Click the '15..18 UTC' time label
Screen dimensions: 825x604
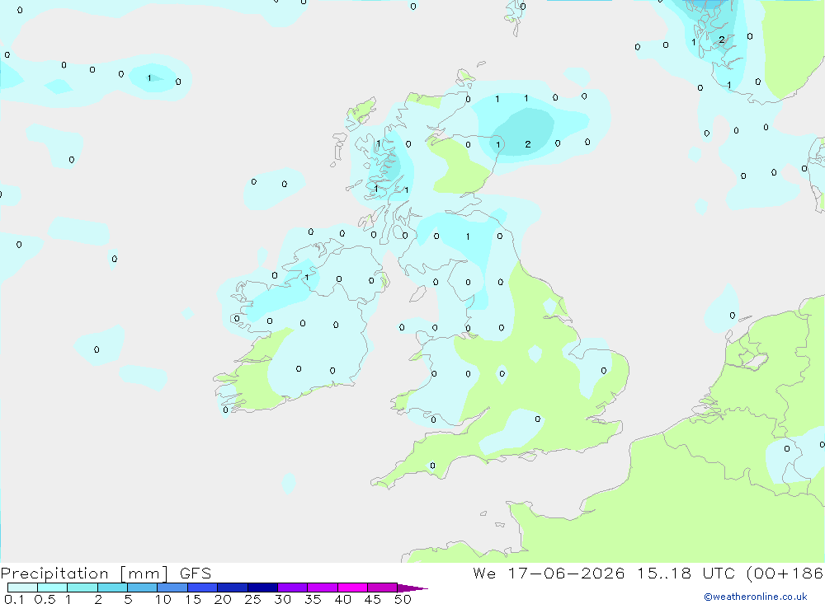point(686,573)
